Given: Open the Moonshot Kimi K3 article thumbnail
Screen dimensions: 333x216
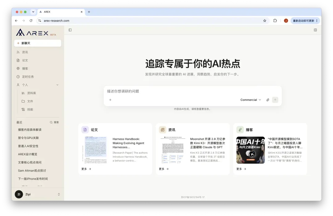Looking at the screenshot, I should [x=173, y=150].
